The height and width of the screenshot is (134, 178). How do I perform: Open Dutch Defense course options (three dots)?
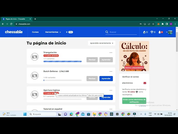click(111, 71)
